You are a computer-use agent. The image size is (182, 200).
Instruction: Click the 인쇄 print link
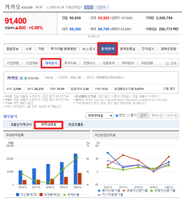(173, 63)
